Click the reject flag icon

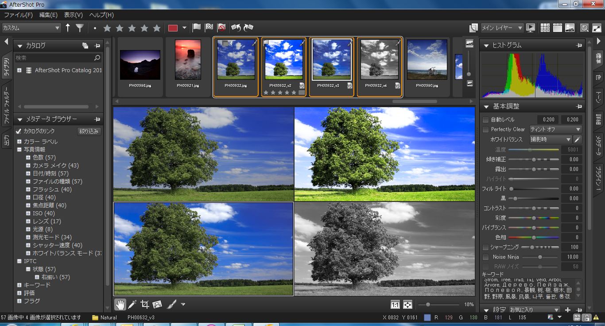point(209,28)
